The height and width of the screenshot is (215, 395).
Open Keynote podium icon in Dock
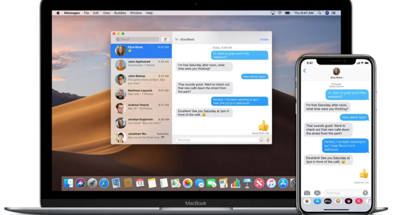(x=247, y=183)
